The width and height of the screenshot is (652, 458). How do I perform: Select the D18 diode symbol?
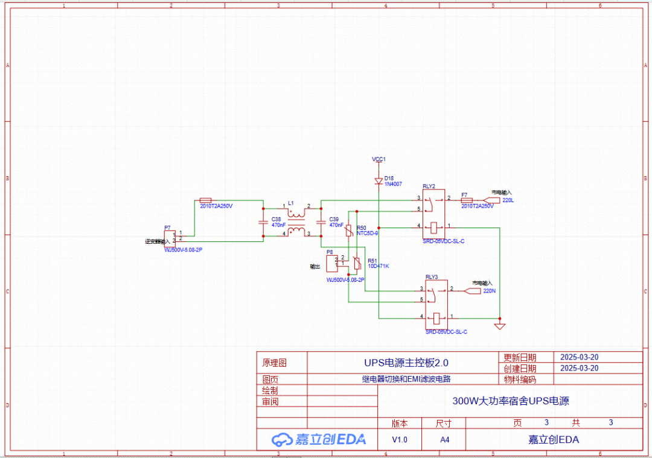tap(379, 181)
